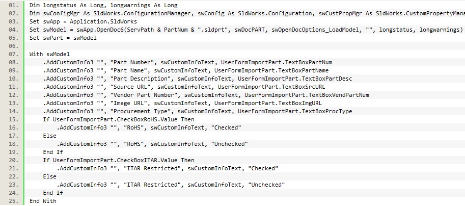This screenshot has width=465, height=206.
Task: Click the CheckBoxITAR.Value If statement
Action: [x=119, y=160]
